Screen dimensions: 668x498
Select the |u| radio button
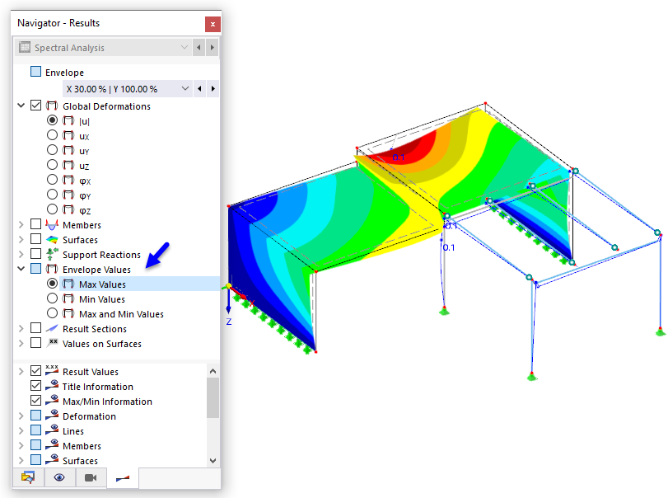point(52,120)
